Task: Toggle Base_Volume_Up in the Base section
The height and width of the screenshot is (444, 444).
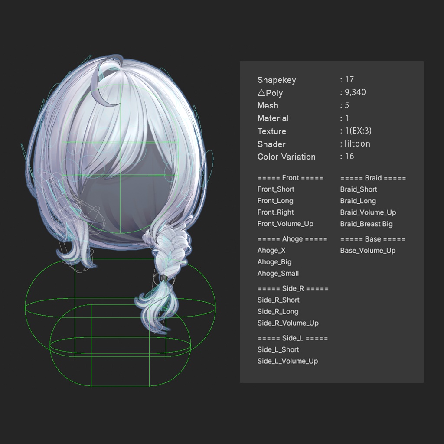Action: [x=368, y=251]
